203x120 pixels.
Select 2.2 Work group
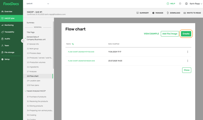33,49
